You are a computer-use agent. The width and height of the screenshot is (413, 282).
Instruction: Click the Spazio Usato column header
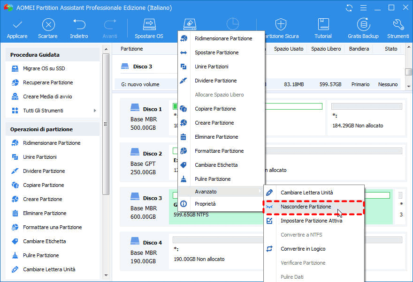click(x=289, y=49)
